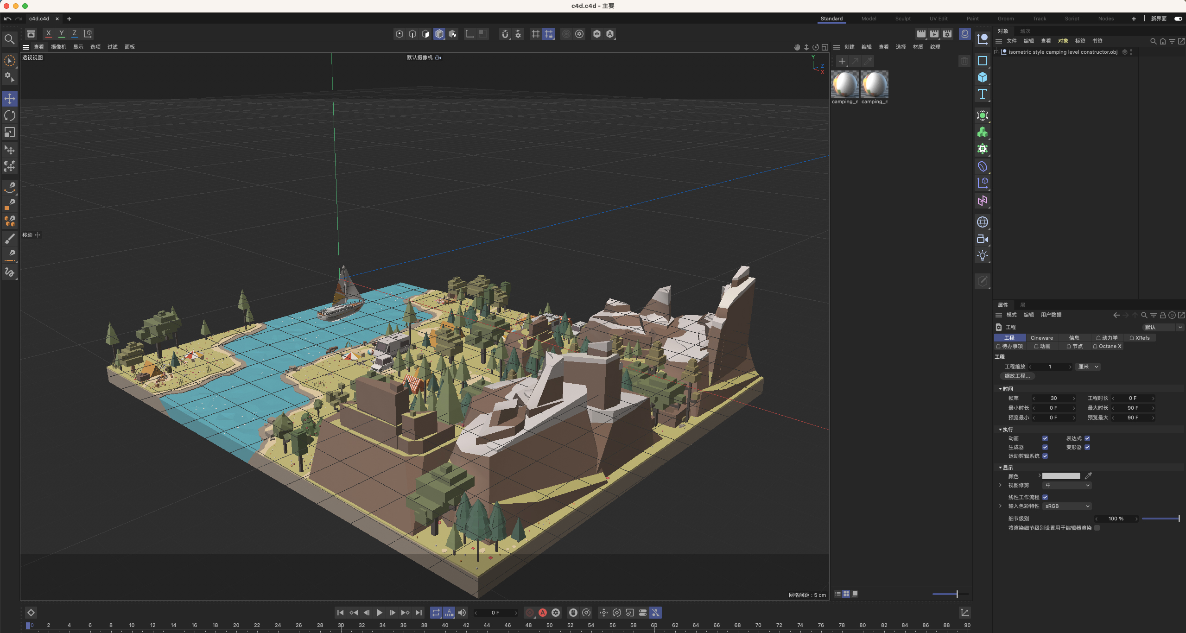Enable the snapping magnet icon

505,34
